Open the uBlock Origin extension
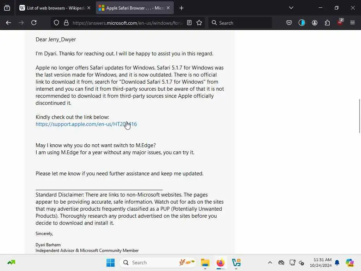The image size is (361, 271). (x=340, y=22)
